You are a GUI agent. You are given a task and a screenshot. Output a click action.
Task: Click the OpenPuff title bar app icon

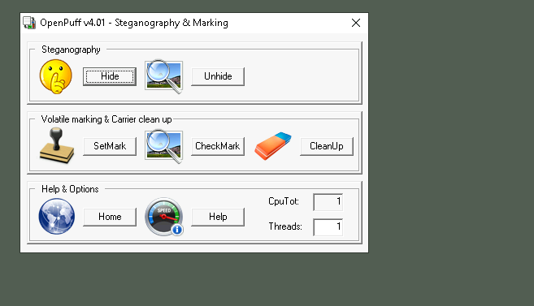tap(29, 23)
